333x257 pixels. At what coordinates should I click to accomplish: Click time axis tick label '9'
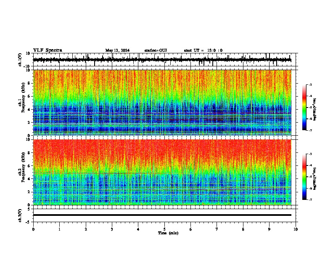pyautogui.click(x=269, y=229)
